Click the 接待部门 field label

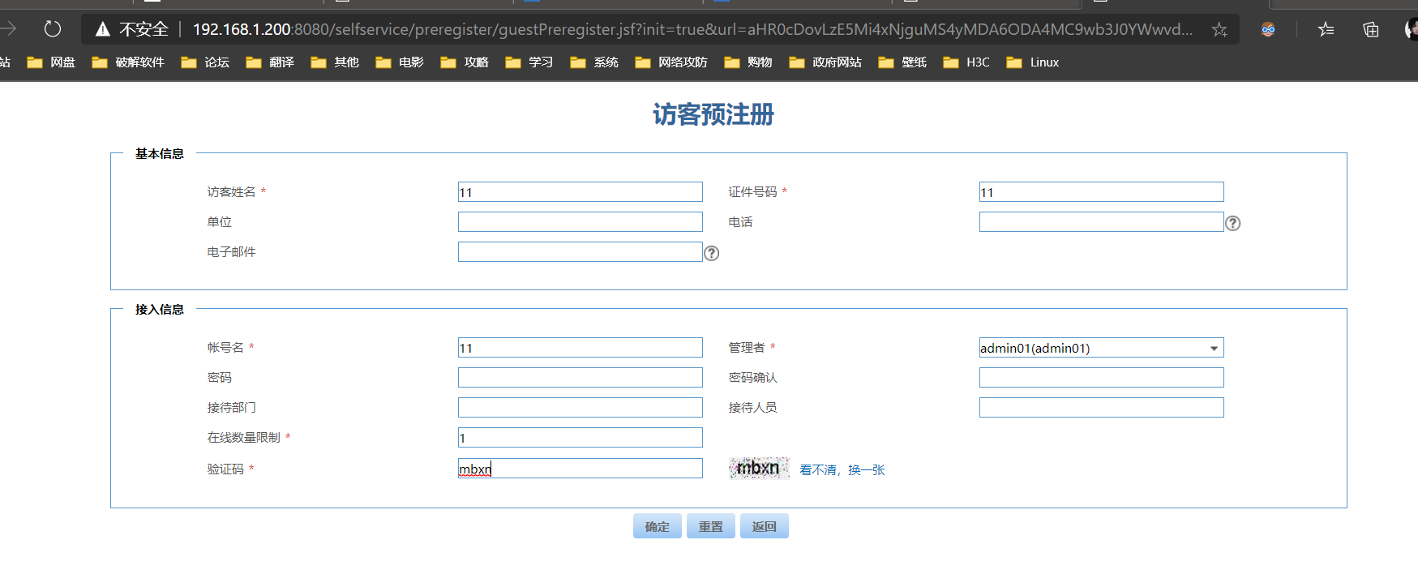[x=231, y=408]
